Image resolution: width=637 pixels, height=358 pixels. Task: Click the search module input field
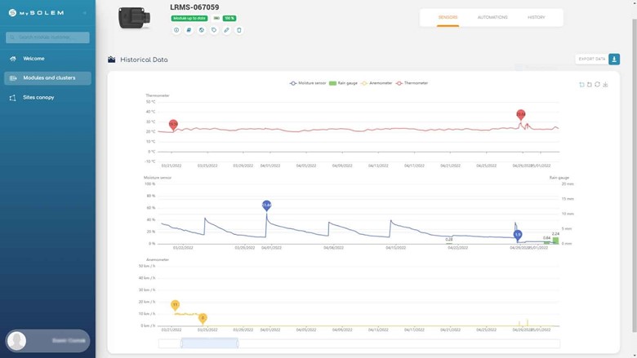[47, 38]
